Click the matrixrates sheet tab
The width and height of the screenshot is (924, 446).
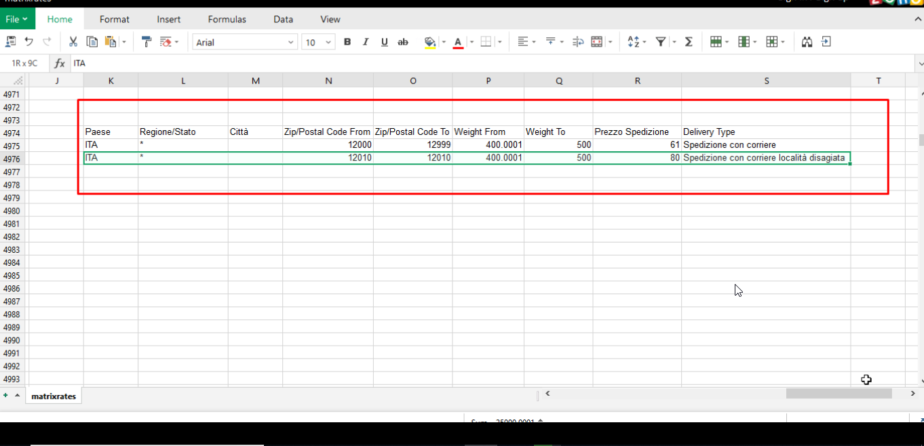[x=53, y=396]
